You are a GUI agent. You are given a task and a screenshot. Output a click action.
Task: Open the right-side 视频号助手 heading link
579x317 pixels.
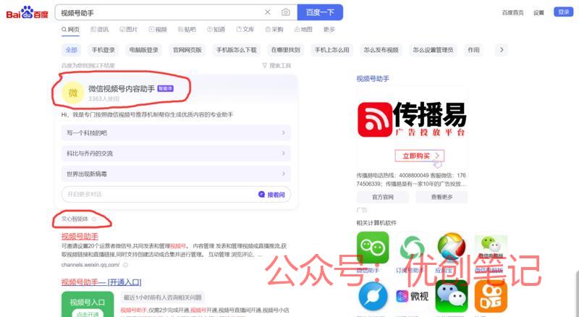click(373, 78)
